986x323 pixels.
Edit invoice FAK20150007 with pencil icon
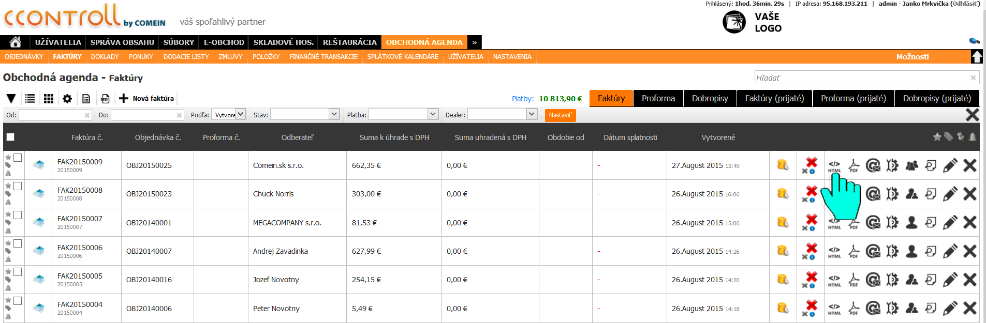pos(950,223)
